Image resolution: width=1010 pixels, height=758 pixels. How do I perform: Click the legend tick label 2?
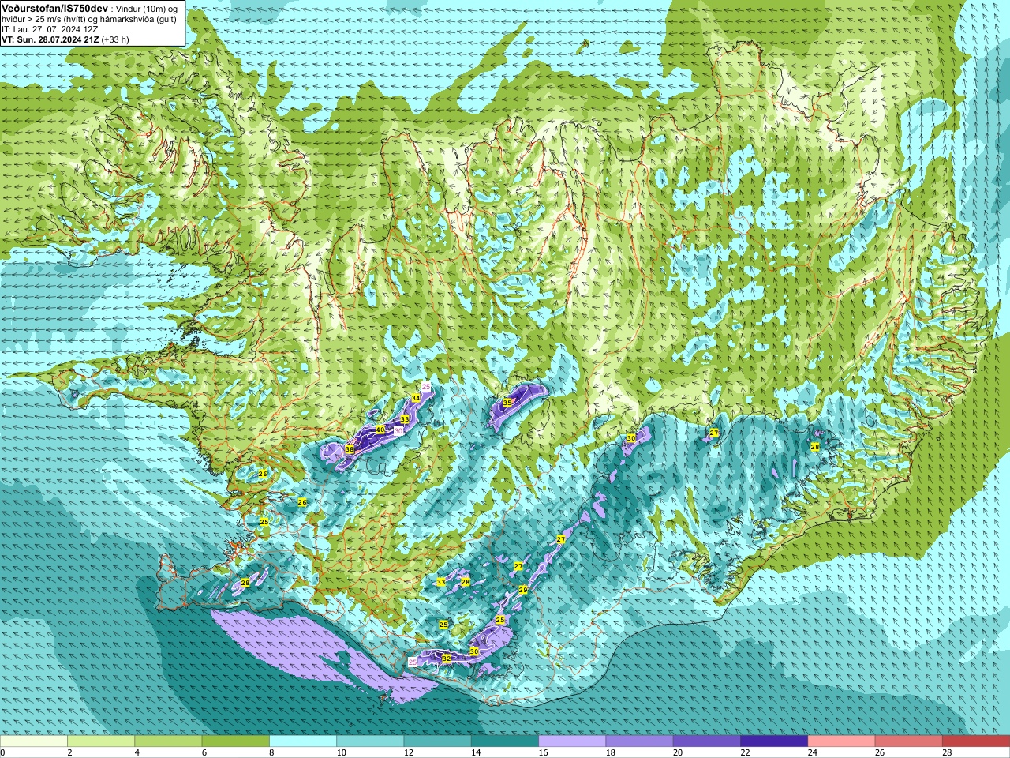point(70,752)
